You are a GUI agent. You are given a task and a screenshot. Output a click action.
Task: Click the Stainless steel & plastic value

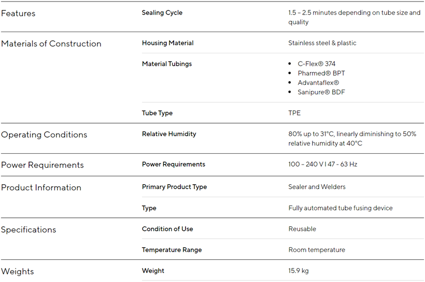pos(322,43)
